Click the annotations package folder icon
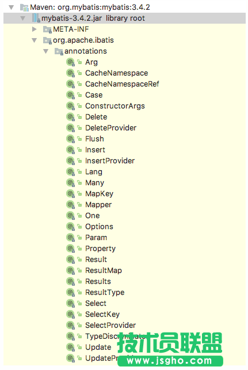Screen dimensions: 248x370 point(59,51)
